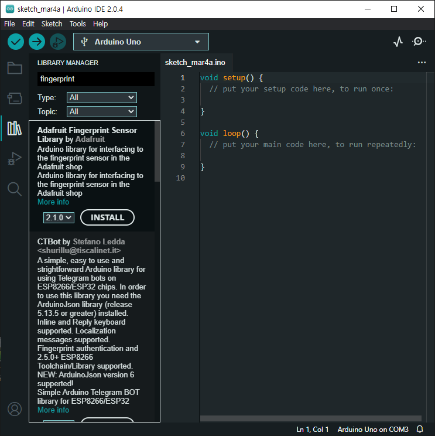Screen dimensions: 435x436
Task: Open the Debug panel in sidebar
Action: tap(15, 159)
